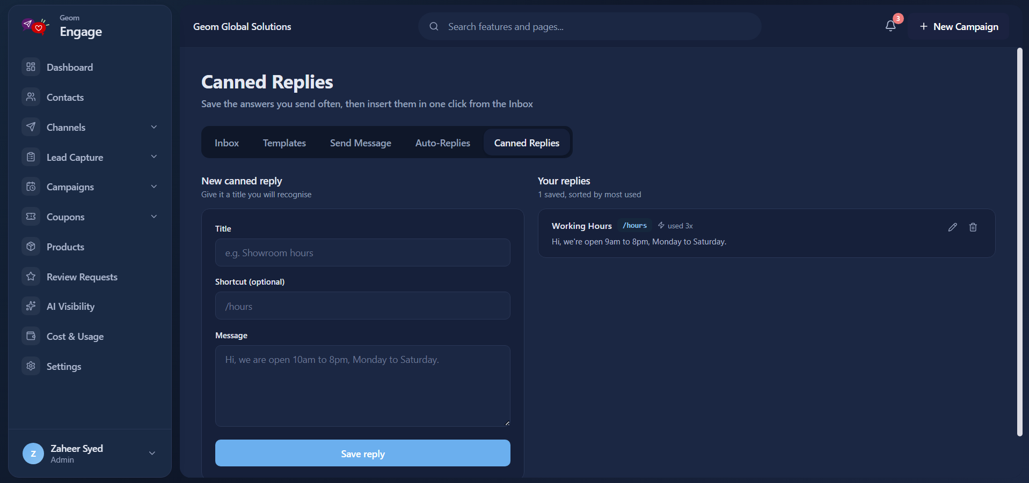1029x483 pixels.
Task: Click the reply text 'Hi, we're open 9am to 8pm'
Action: (x=639, y=242)
